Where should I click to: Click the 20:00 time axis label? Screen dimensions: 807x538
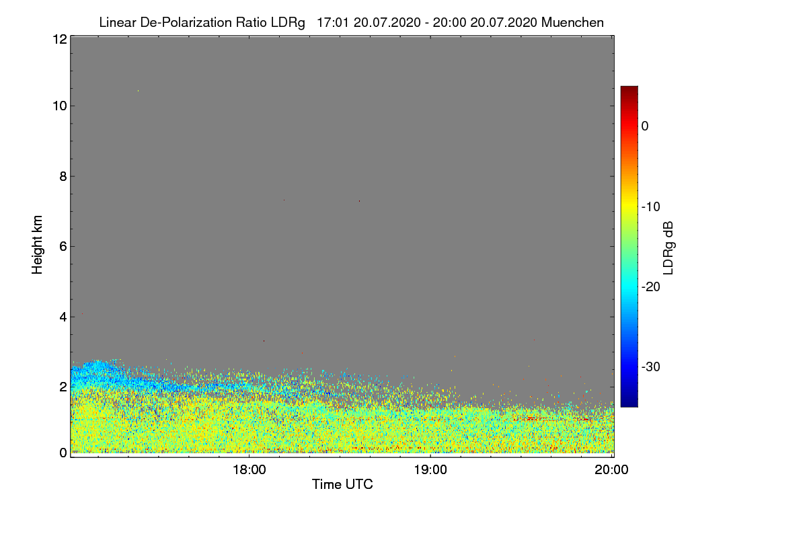click(611, 470)
